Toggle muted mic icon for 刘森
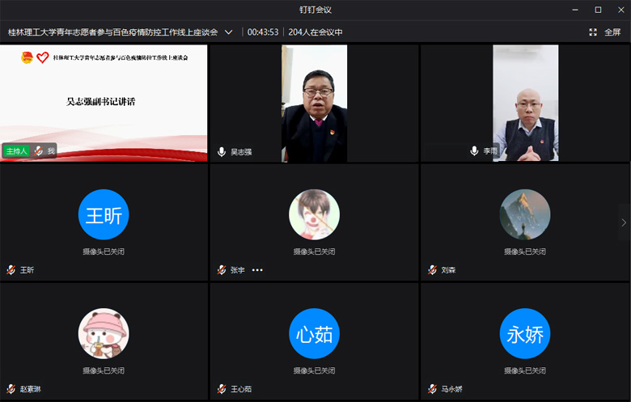631x402 pixels. coord(432,270)
